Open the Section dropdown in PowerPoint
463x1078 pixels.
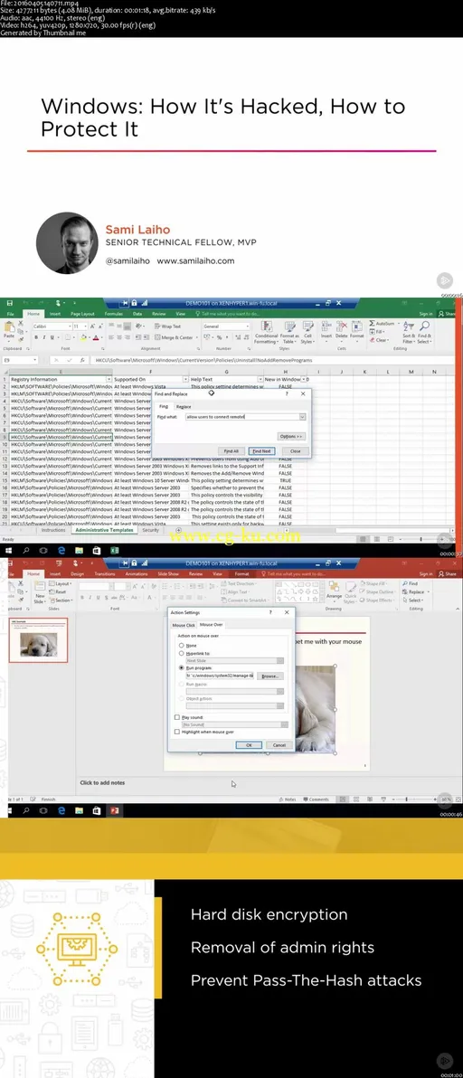coord(61,599)
